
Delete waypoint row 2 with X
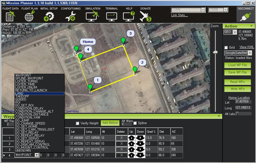pyautogui.click(x=121, y=144)
